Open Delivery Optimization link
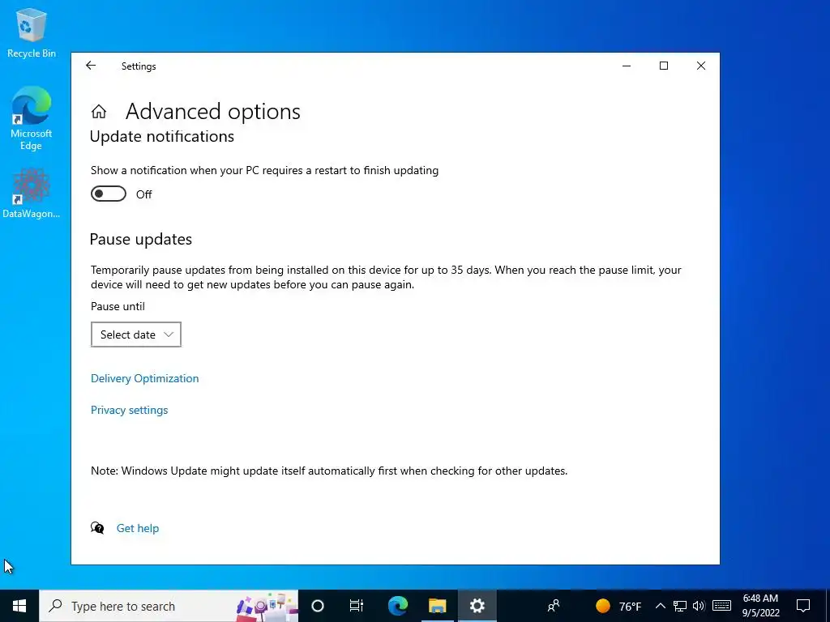 click(x=144, y=378)
